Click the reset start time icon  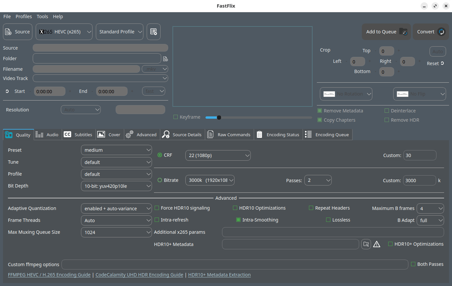point(7,91)
